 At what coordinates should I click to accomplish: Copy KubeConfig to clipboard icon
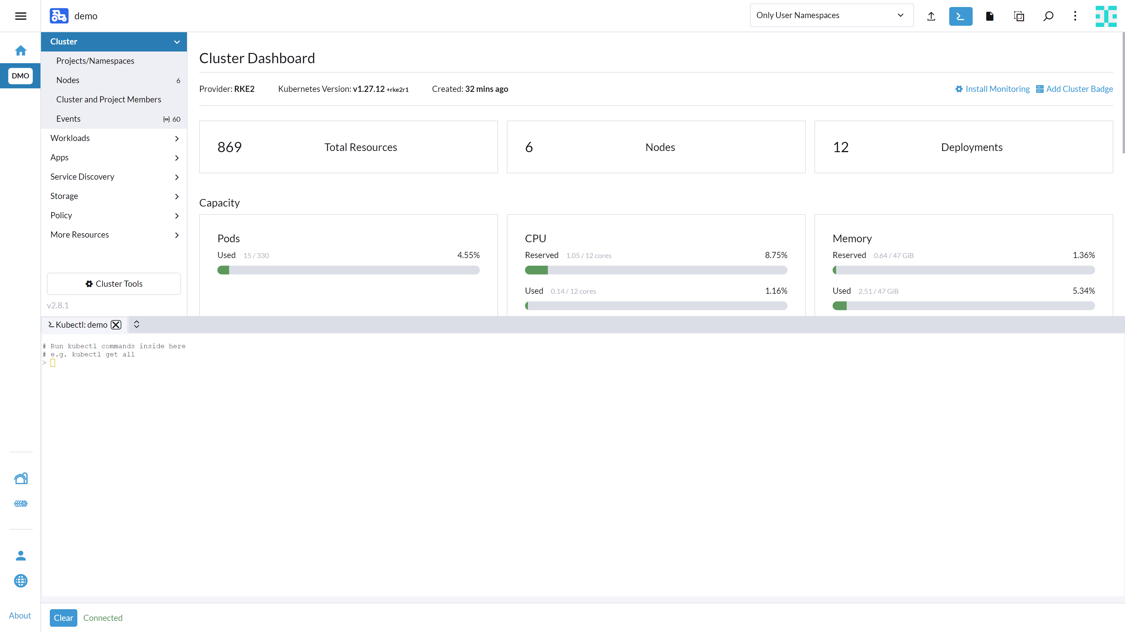tap(1019, 16)
